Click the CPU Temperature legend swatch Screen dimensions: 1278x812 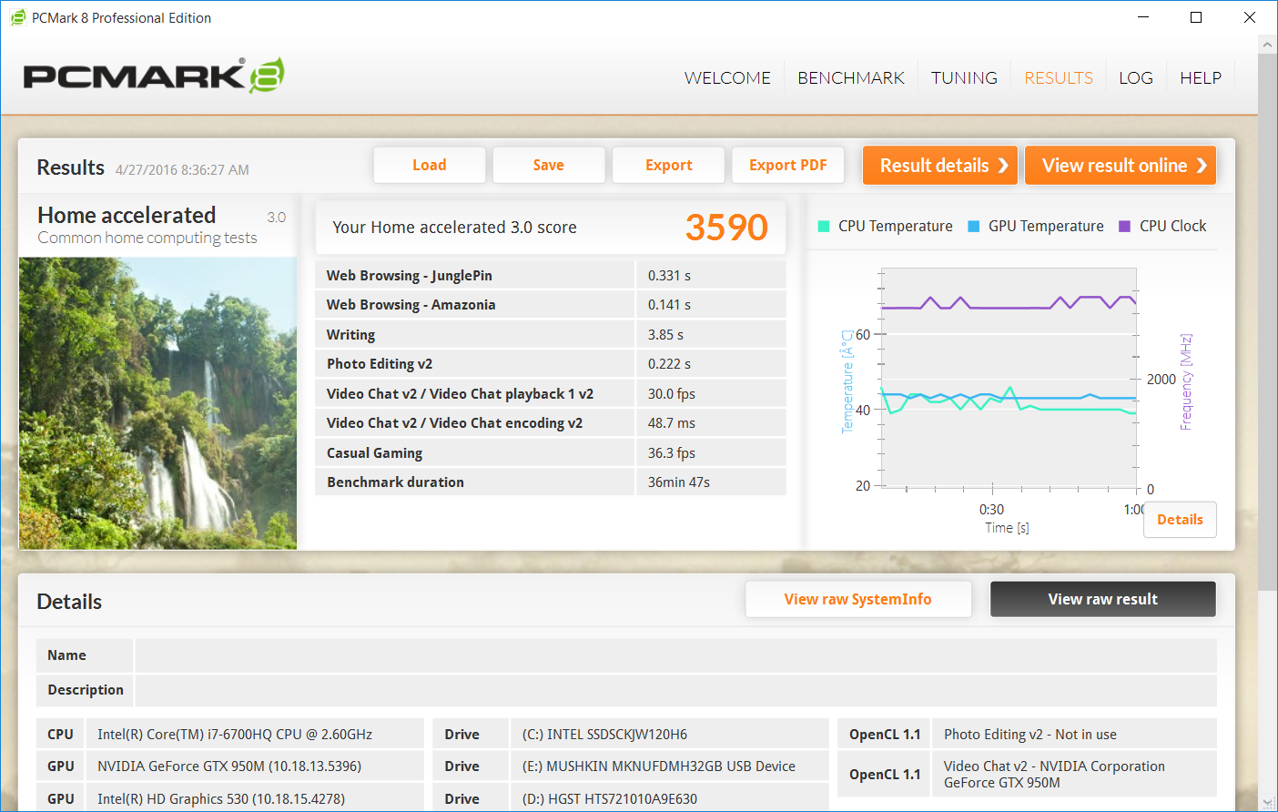824,227
